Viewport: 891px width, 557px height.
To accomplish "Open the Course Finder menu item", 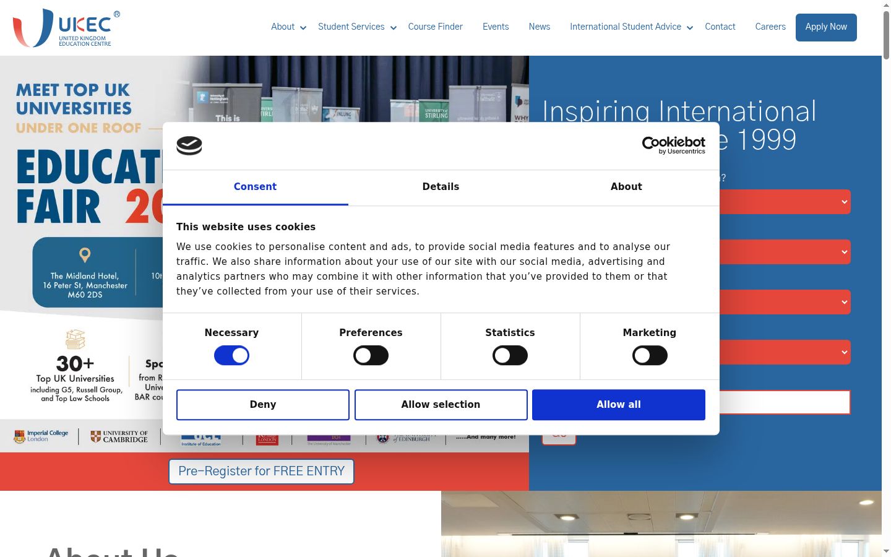I will pyautogui.click(x=436, y=27).
